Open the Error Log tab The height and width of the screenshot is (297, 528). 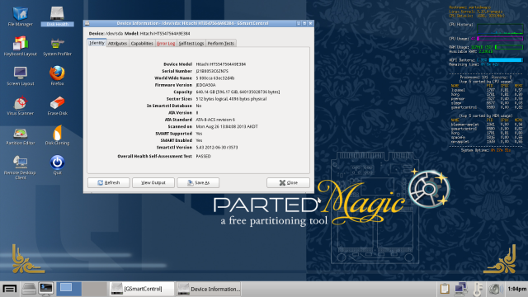tap(166, 44)
